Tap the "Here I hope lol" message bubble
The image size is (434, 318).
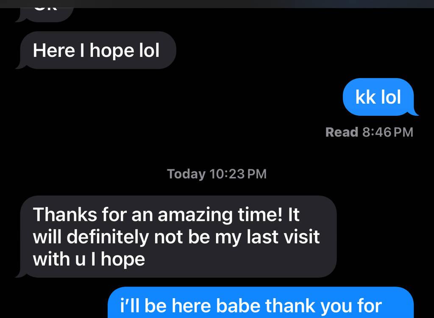96,50
